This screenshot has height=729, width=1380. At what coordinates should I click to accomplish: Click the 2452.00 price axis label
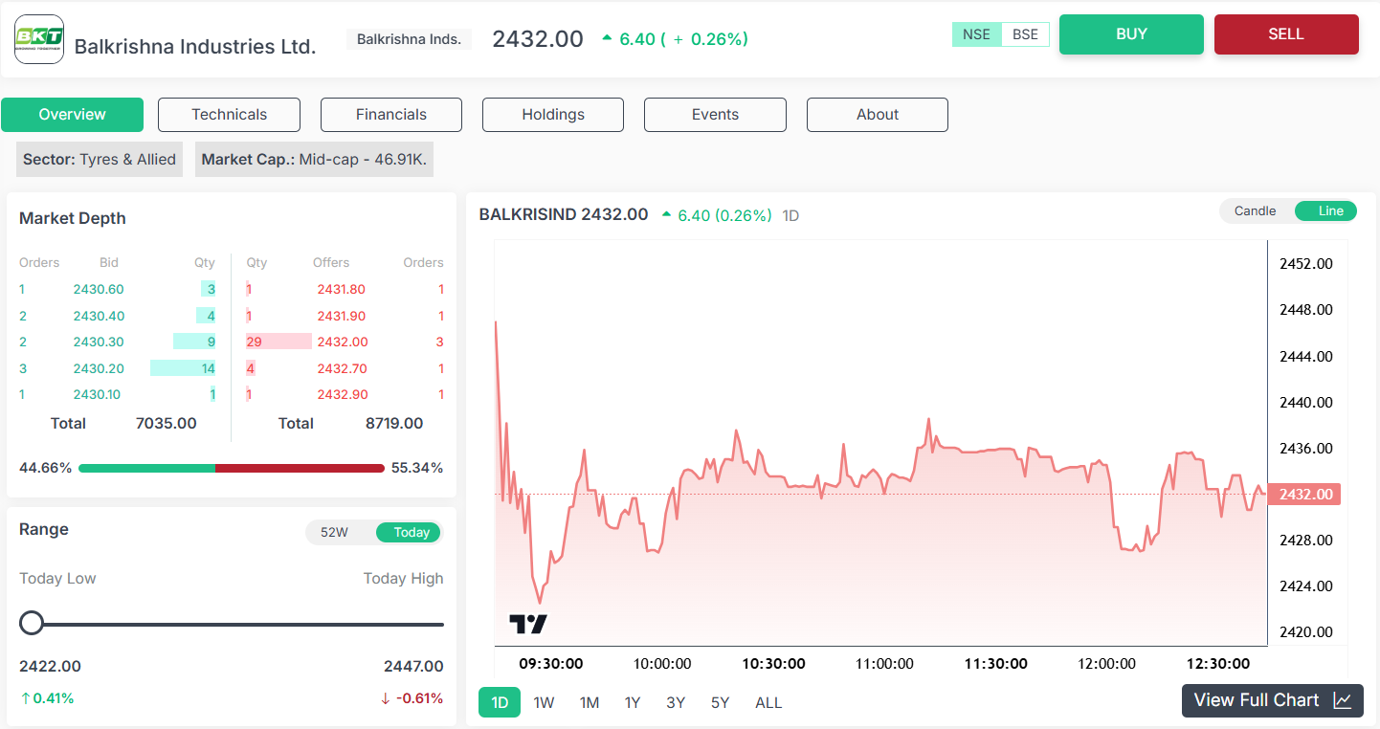(x=1306, y=263)
